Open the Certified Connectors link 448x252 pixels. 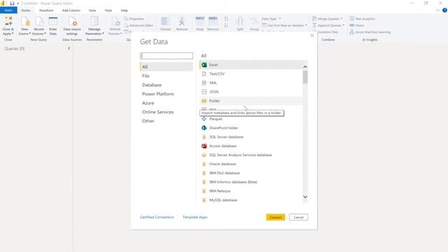(x=157, y=217)
